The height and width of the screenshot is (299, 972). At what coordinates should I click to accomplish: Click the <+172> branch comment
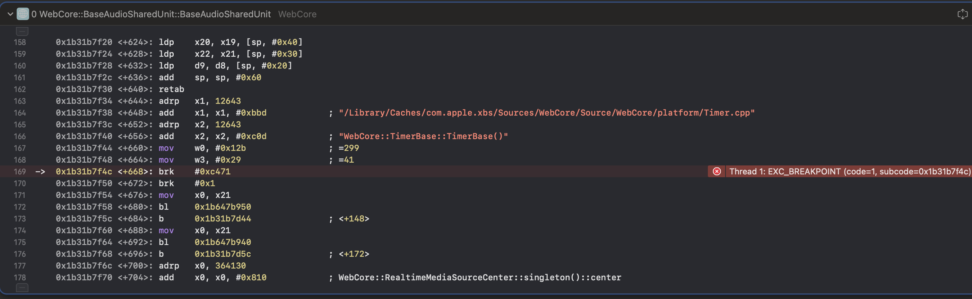point(354,254)
